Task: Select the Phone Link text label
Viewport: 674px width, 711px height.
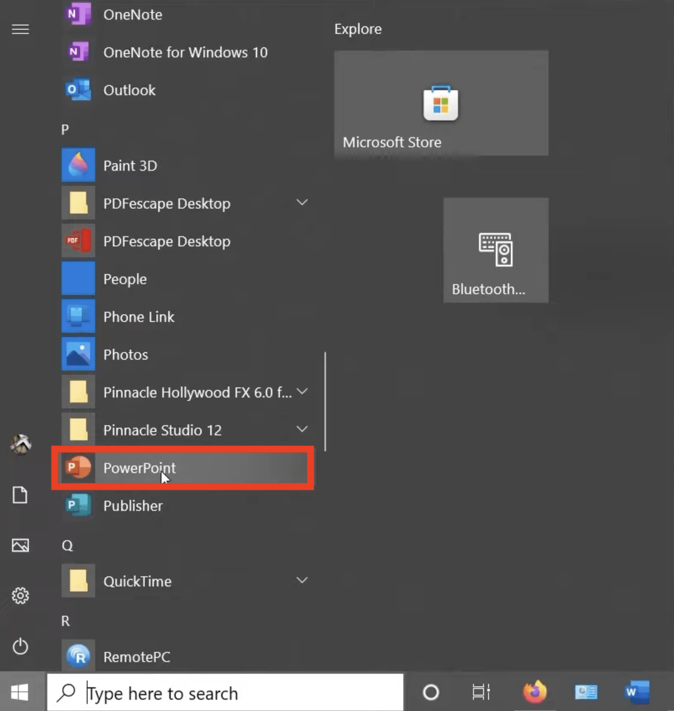Action: point(139,317)
